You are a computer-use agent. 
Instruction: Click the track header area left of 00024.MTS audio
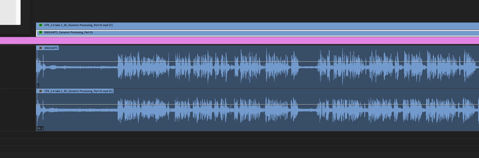pyautogui.click(x=18, y=67)
